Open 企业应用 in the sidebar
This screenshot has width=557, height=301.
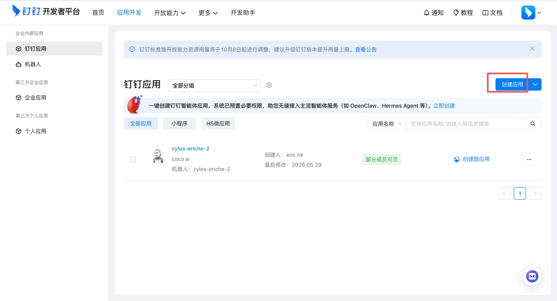point(54,97)
